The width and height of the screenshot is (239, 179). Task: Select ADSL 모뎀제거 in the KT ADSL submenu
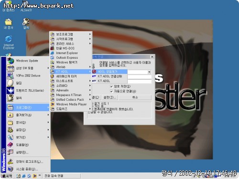(x=109, y=72)
